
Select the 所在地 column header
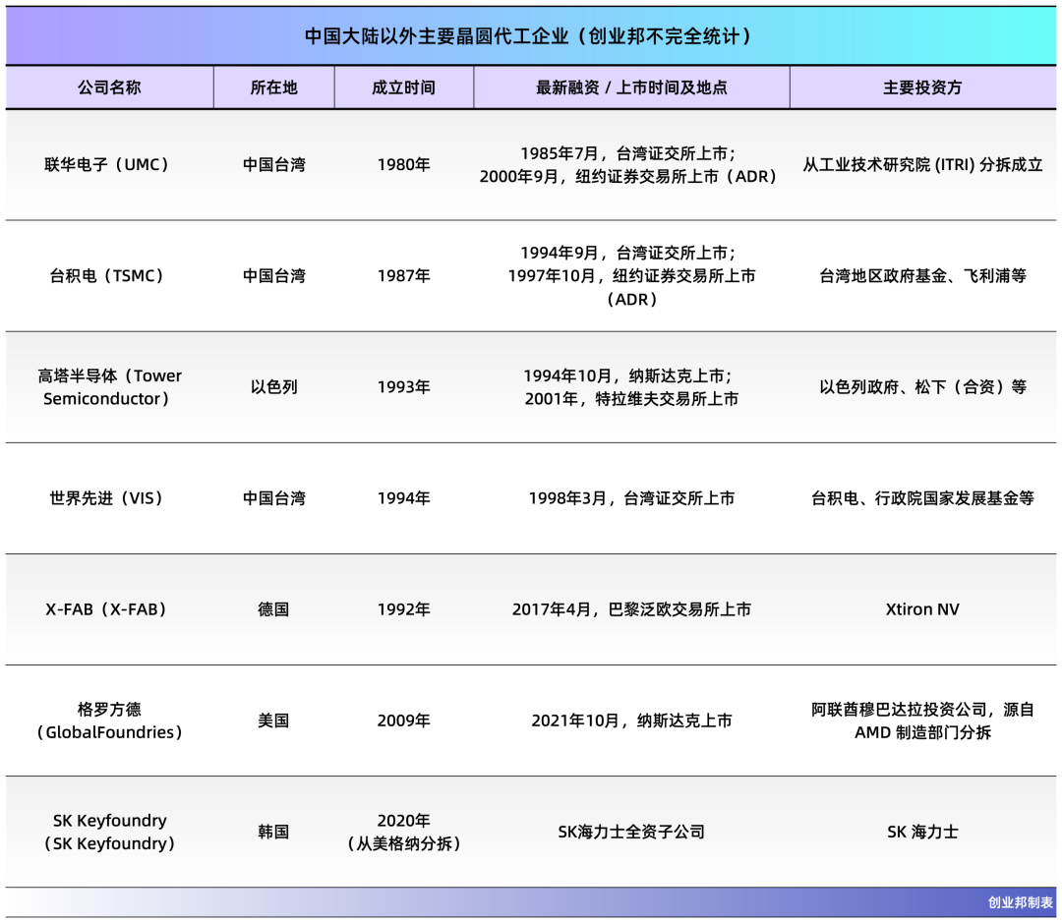tap(273, 87)
